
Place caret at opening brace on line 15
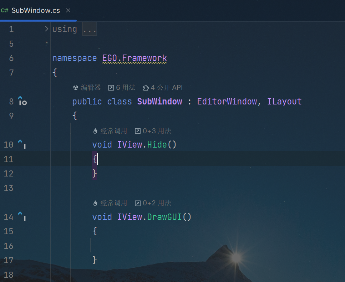pyautogui.click(x=95, y=231)
